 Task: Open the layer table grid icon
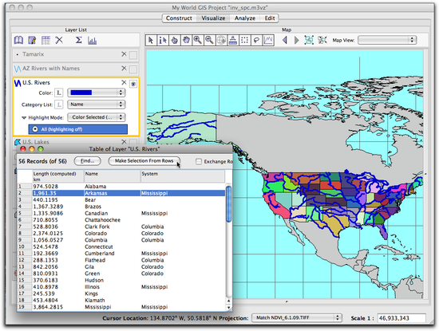[45, 41]
